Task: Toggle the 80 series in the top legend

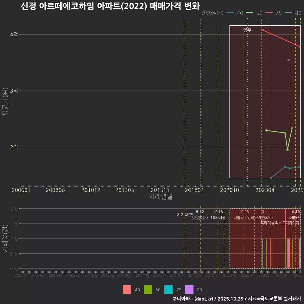Action: 294,13
